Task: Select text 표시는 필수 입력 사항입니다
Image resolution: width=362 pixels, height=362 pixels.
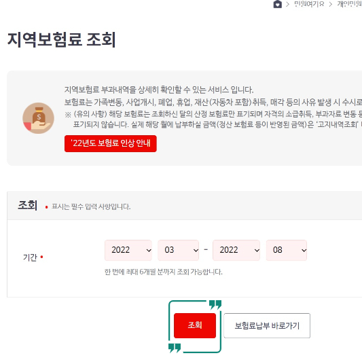Action: (91, 206)
